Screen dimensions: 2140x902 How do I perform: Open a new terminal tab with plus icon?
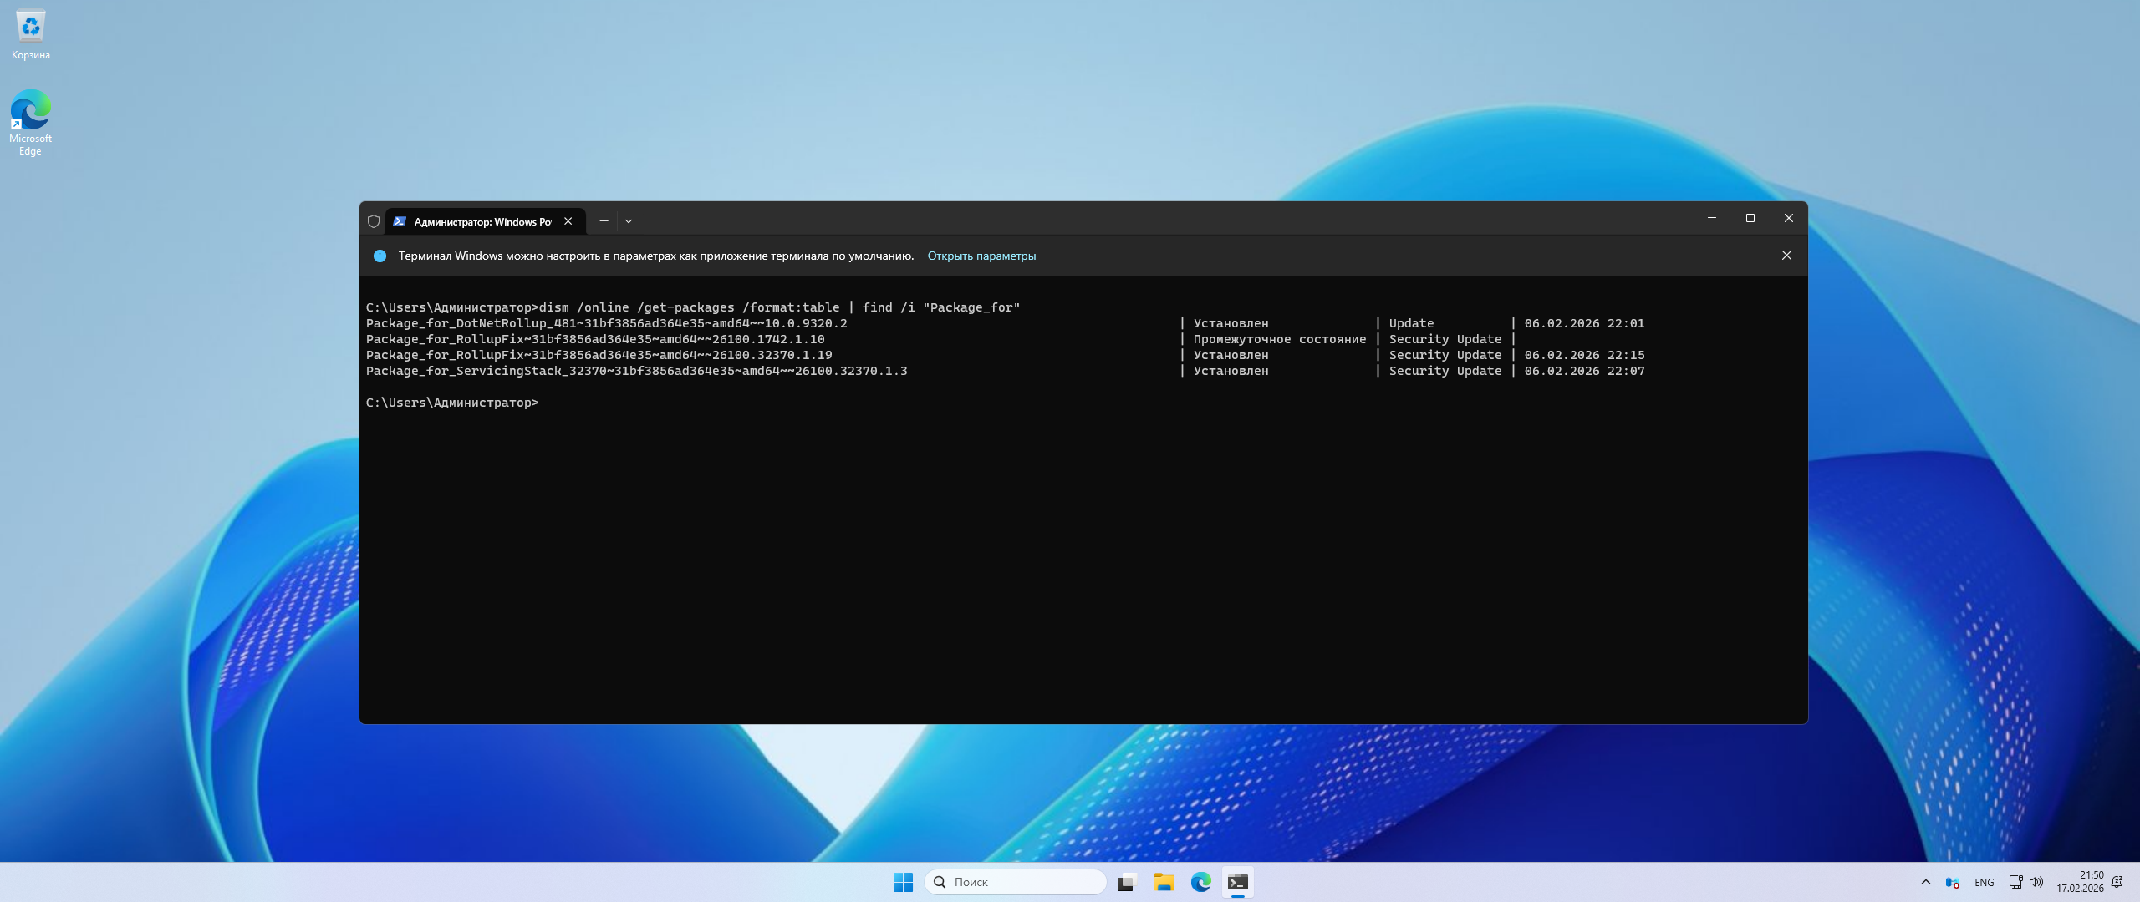pos(604,221)
